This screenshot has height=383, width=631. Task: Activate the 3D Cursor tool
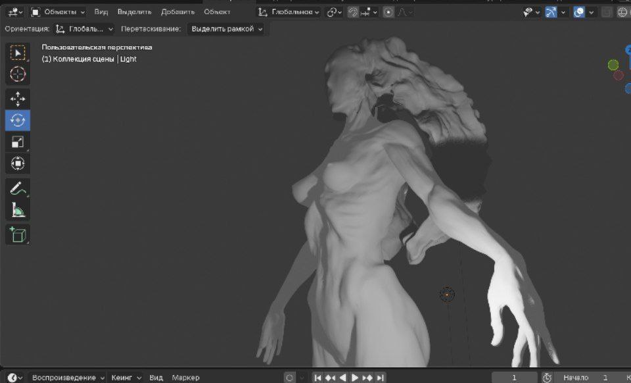[18, 74]
